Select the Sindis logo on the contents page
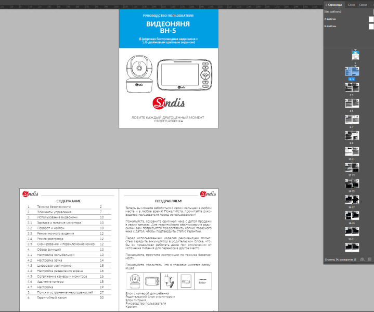Viewport: 374px width, 312px height. pos(30,193)
